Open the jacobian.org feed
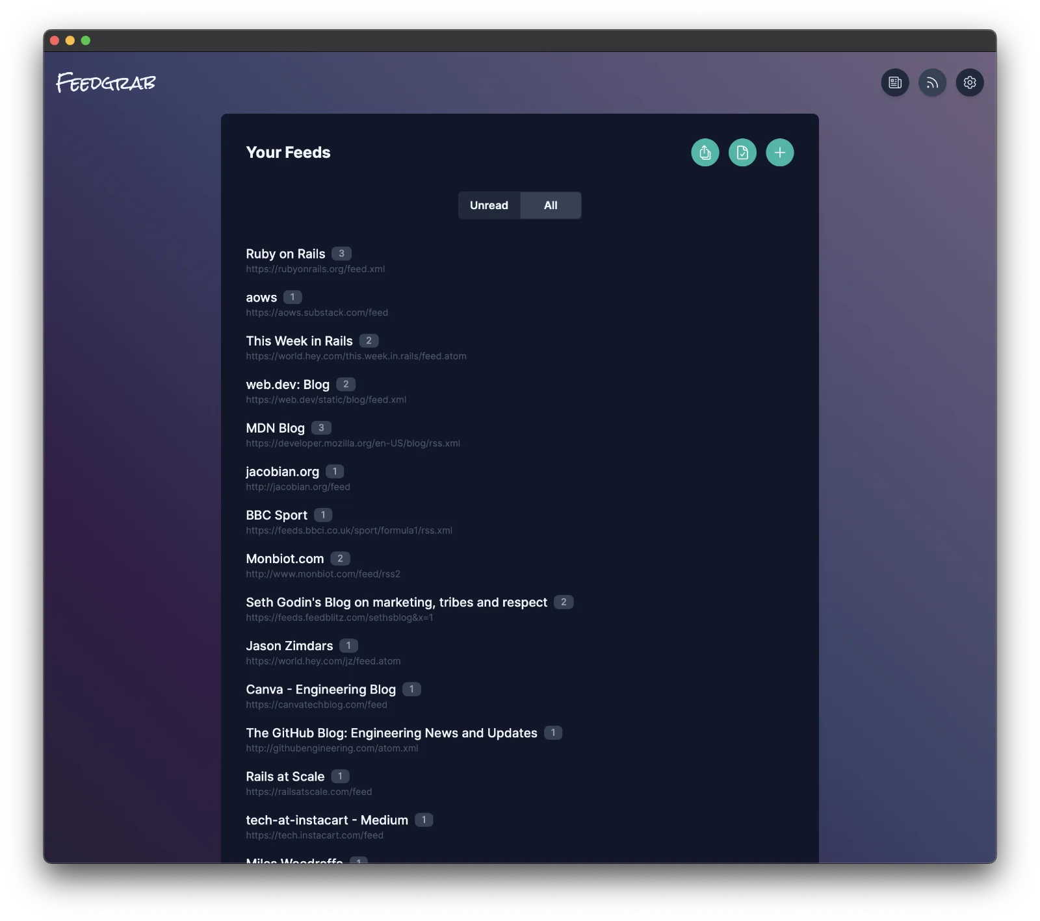The image size is (1040, 921). [282, 472]
